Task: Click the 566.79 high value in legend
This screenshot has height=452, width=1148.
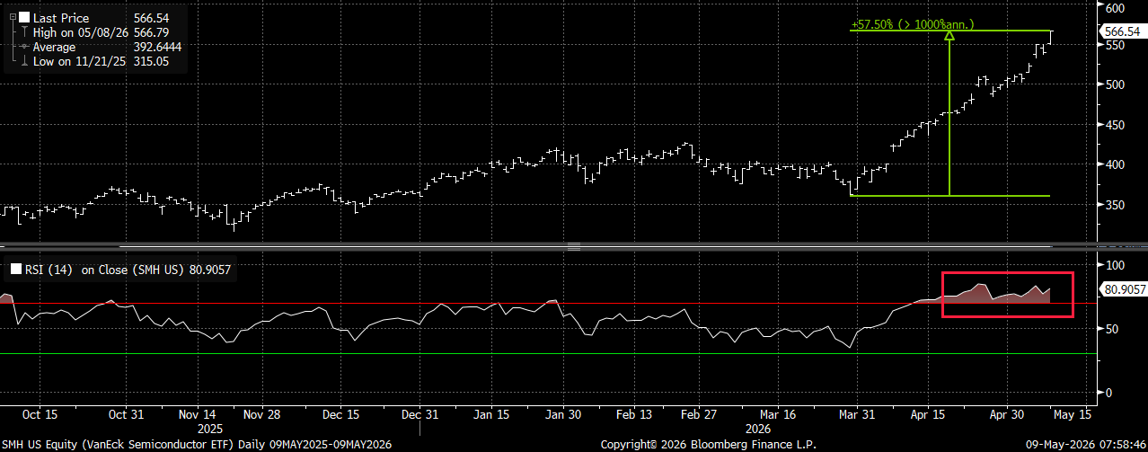Action: tap(150, 32)
